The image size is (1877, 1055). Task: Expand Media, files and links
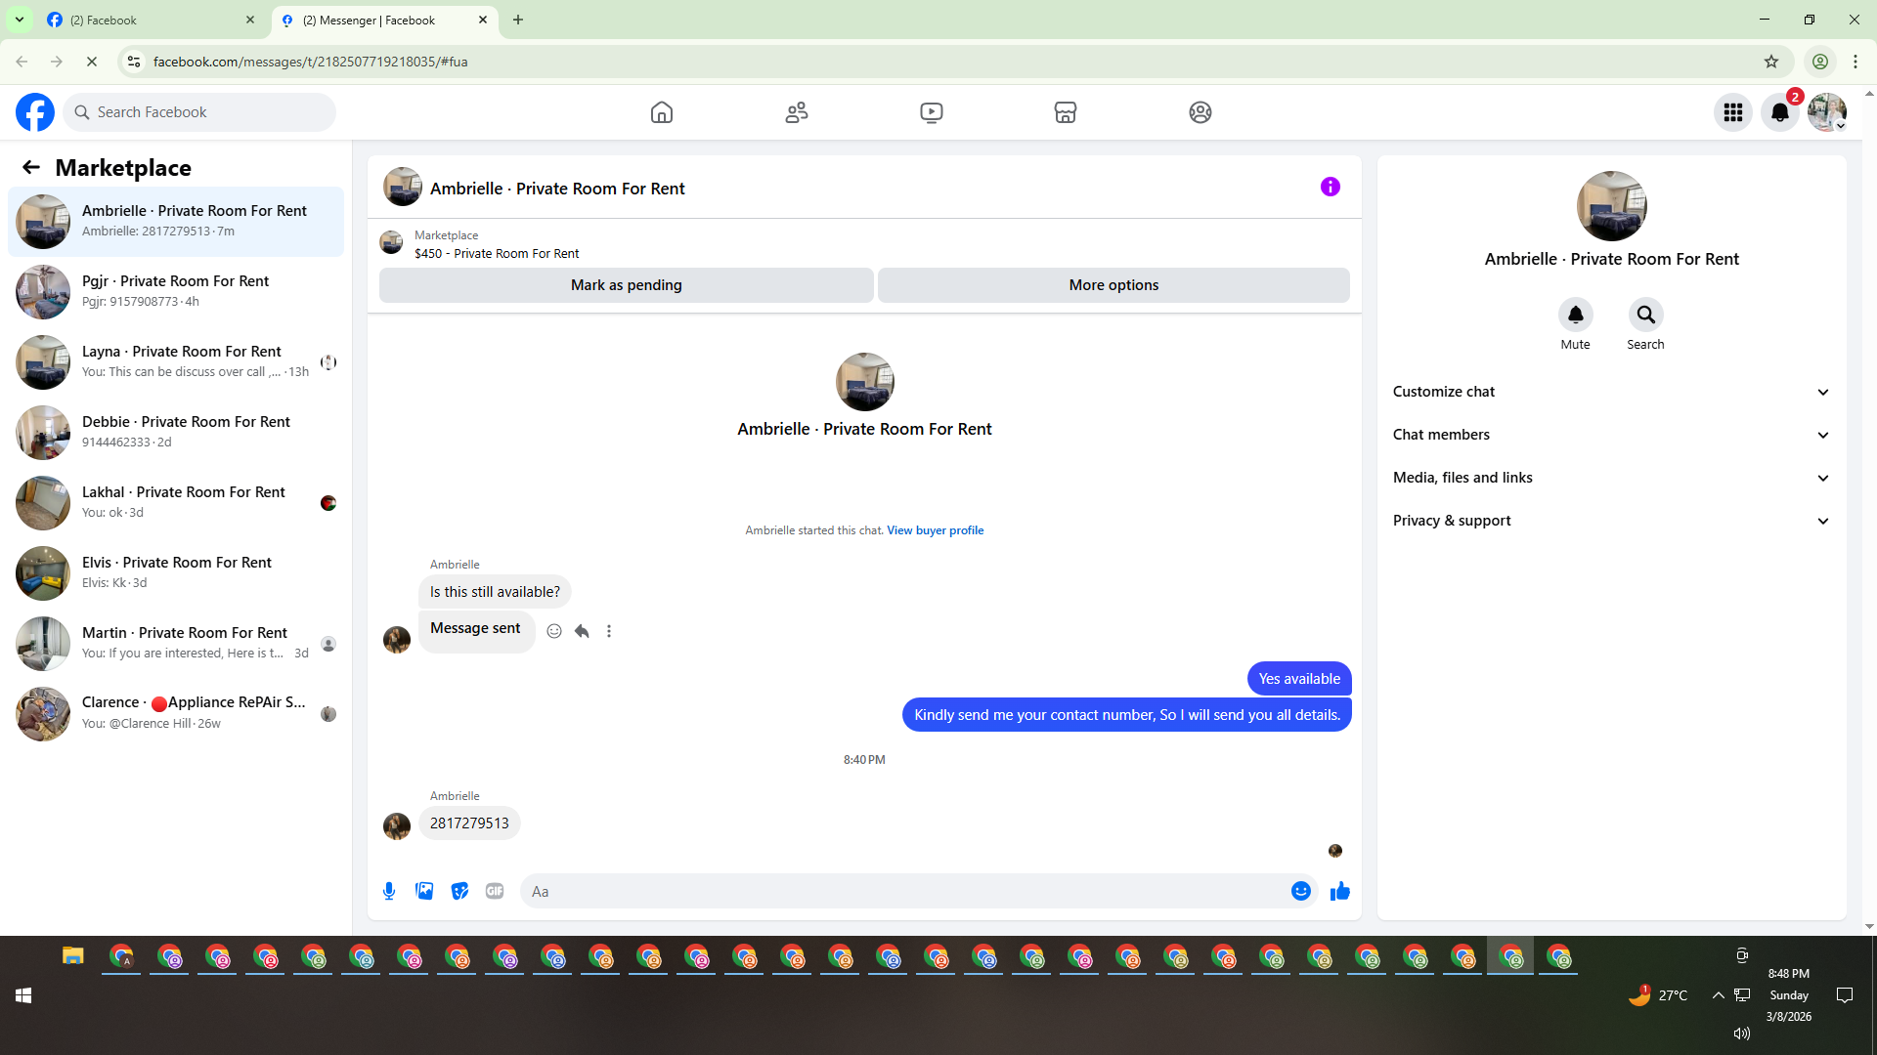pos(1611,478)
